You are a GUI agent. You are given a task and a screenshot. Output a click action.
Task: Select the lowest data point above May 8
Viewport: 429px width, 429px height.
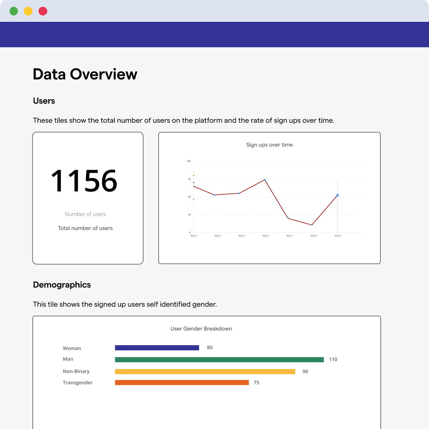[x=312, y=225]
